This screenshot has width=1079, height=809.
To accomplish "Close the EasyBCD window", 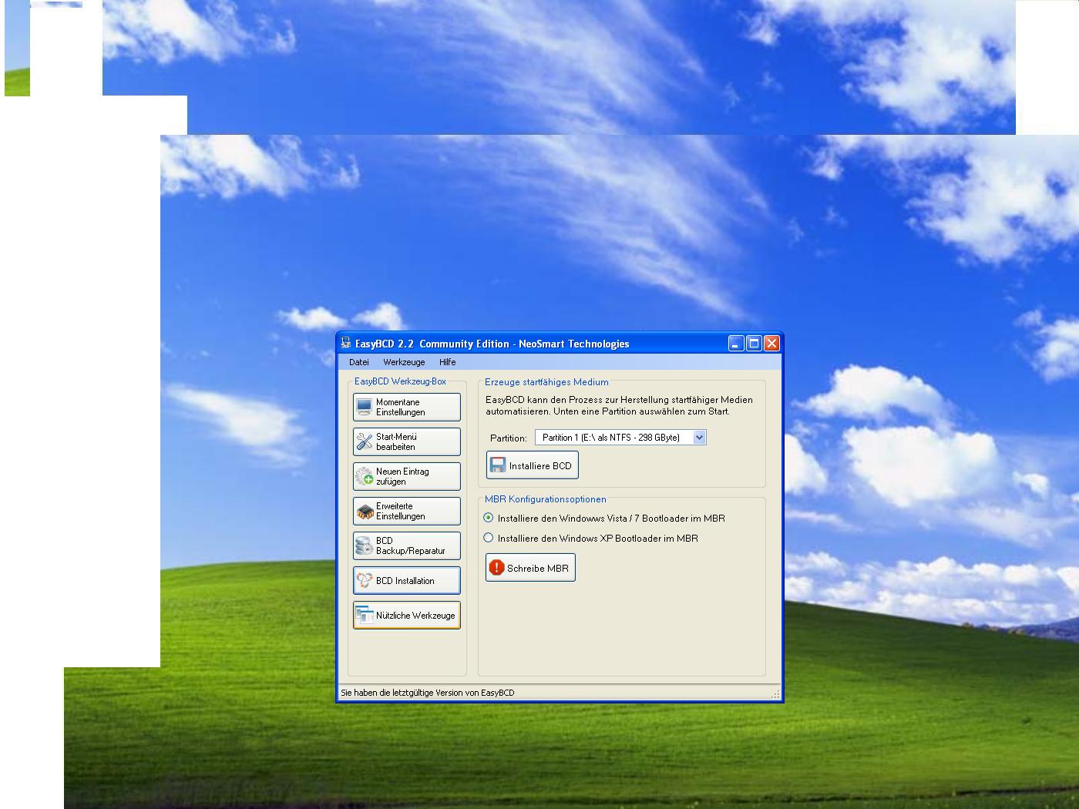I will [771, 344].
